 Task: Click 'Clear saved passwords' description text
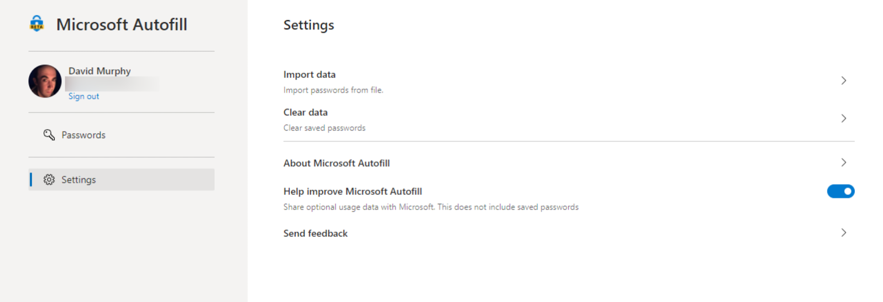click(x=325, y=128)
